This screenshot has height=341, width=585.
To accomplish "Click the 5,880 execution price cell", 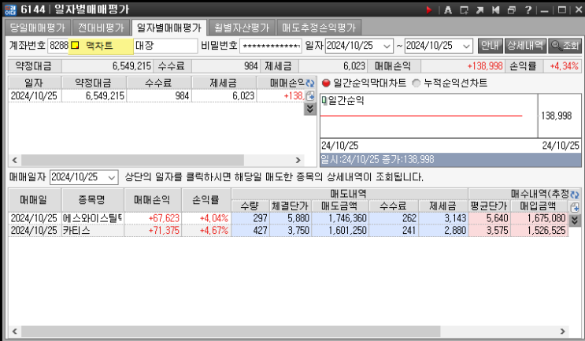I will point(290,218).
